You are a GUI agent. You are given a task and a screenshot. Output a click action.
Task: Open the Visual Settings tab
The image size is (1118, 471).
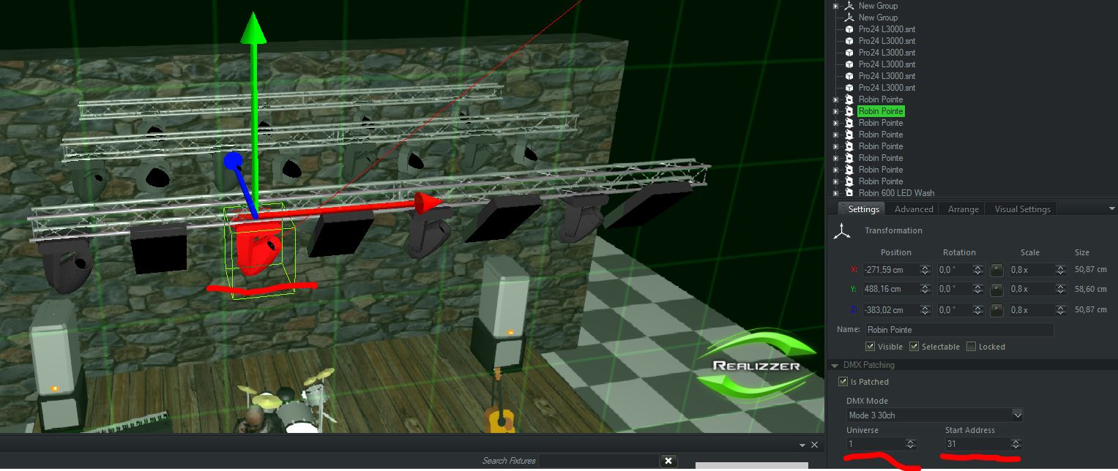point(1022,209)
